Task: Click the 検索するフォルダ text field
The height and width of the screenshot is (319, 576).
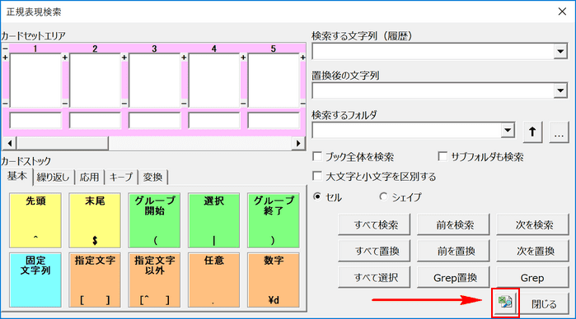Action: click(x=406, y=130)
